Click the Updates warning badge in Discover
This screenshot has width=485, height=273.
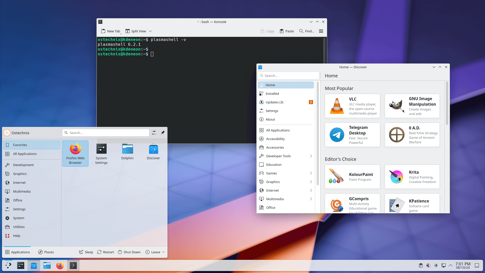point(311,102)
